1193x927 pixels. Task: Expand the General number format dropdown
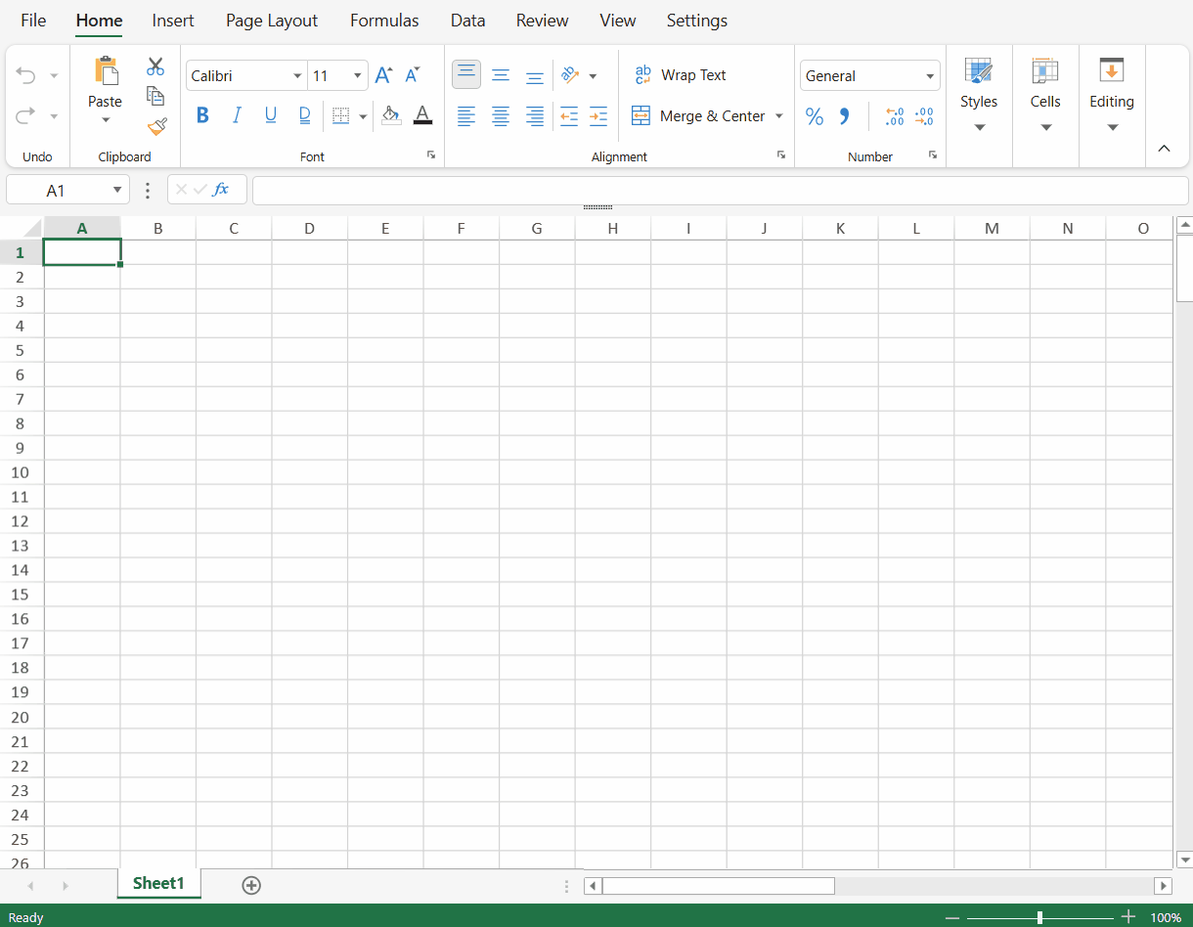click(x=929, y=76)
